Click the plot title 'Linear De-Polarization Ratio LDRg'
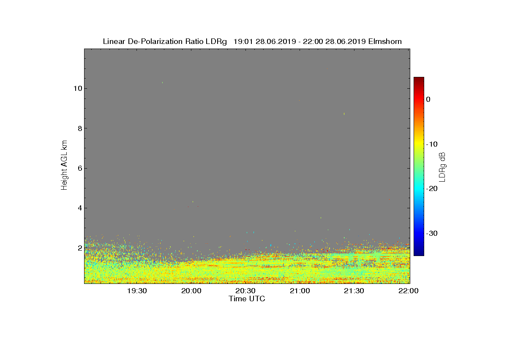 (x=165, y=41)
